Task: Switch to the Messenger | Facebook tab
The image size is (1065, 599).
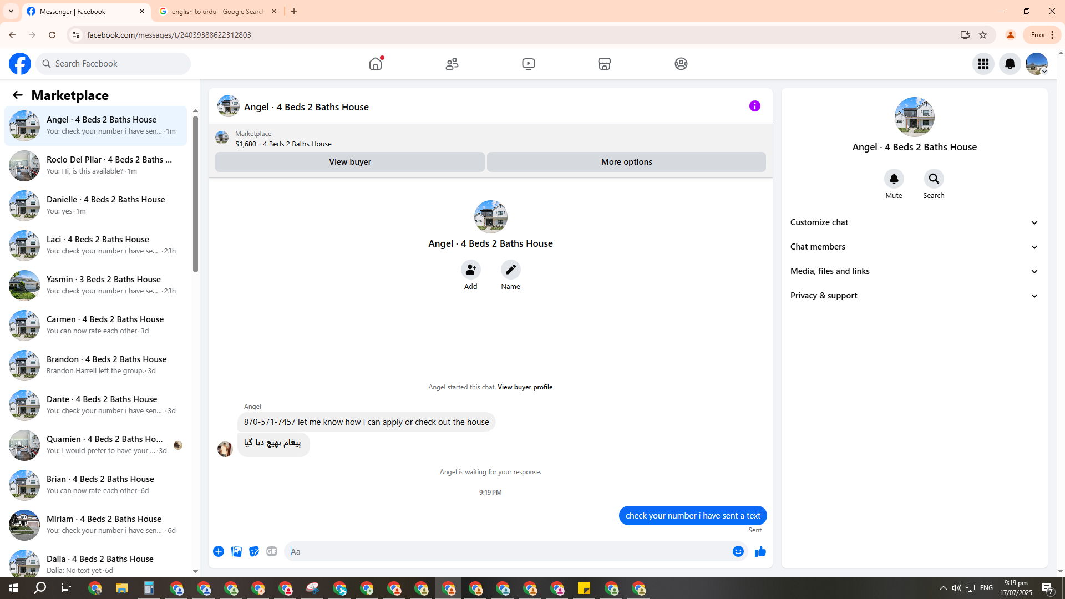Action: pyautogui.click(x=86, y=11)
